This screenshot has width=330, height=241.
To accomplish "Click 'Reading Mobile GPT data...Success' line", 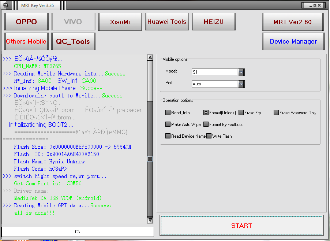I will tap(57, 205).
